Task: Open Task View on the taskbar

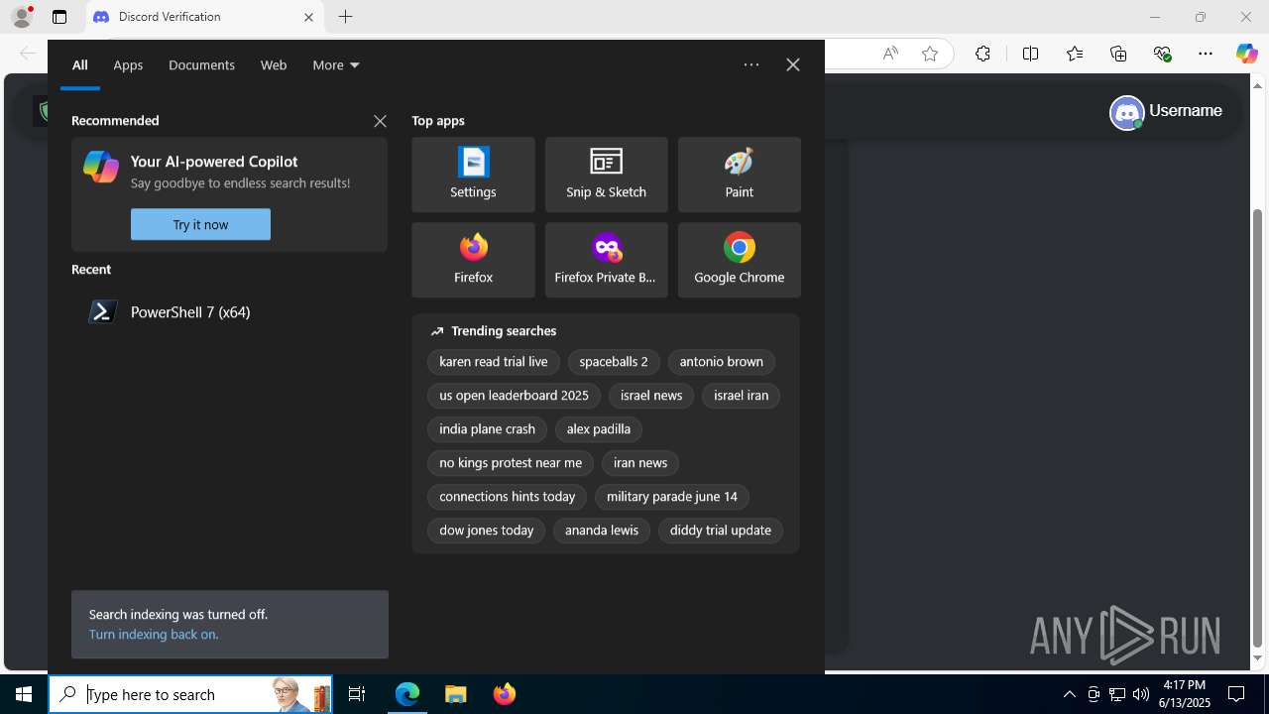Action: tap(357, 694)
